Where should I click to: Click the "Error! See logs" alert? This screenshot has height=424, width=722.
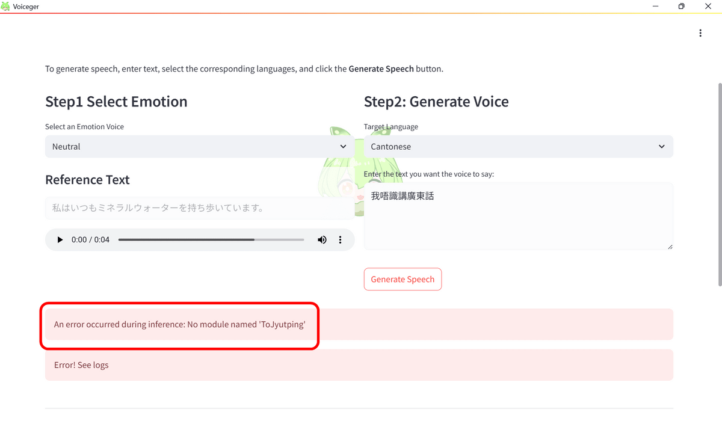pyautogui.click(x=359, y=365)
